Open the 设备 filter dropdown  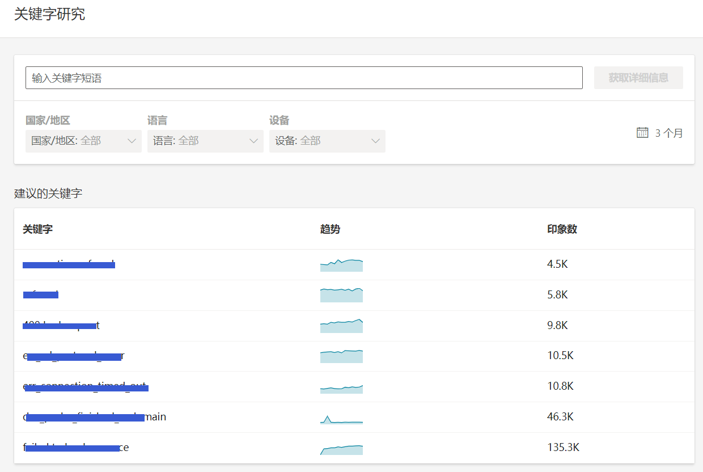click(327, 141)
